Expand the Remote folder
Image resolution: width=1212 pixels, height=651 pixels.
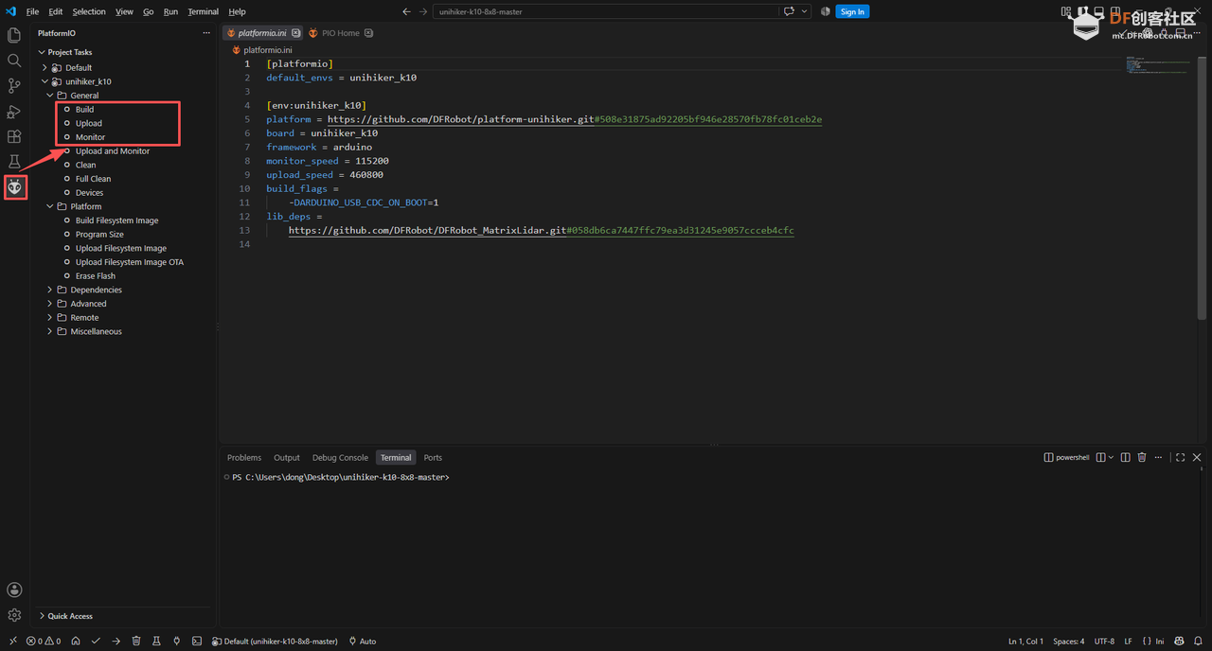point(50,317)
